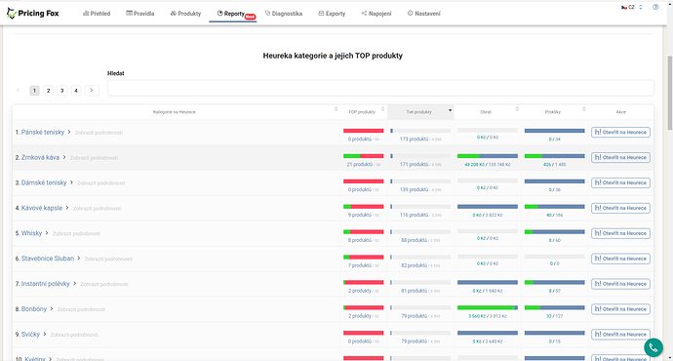Focus the Hledat search field
Viewport: 673px width, 361px height.
coord(380,88)
